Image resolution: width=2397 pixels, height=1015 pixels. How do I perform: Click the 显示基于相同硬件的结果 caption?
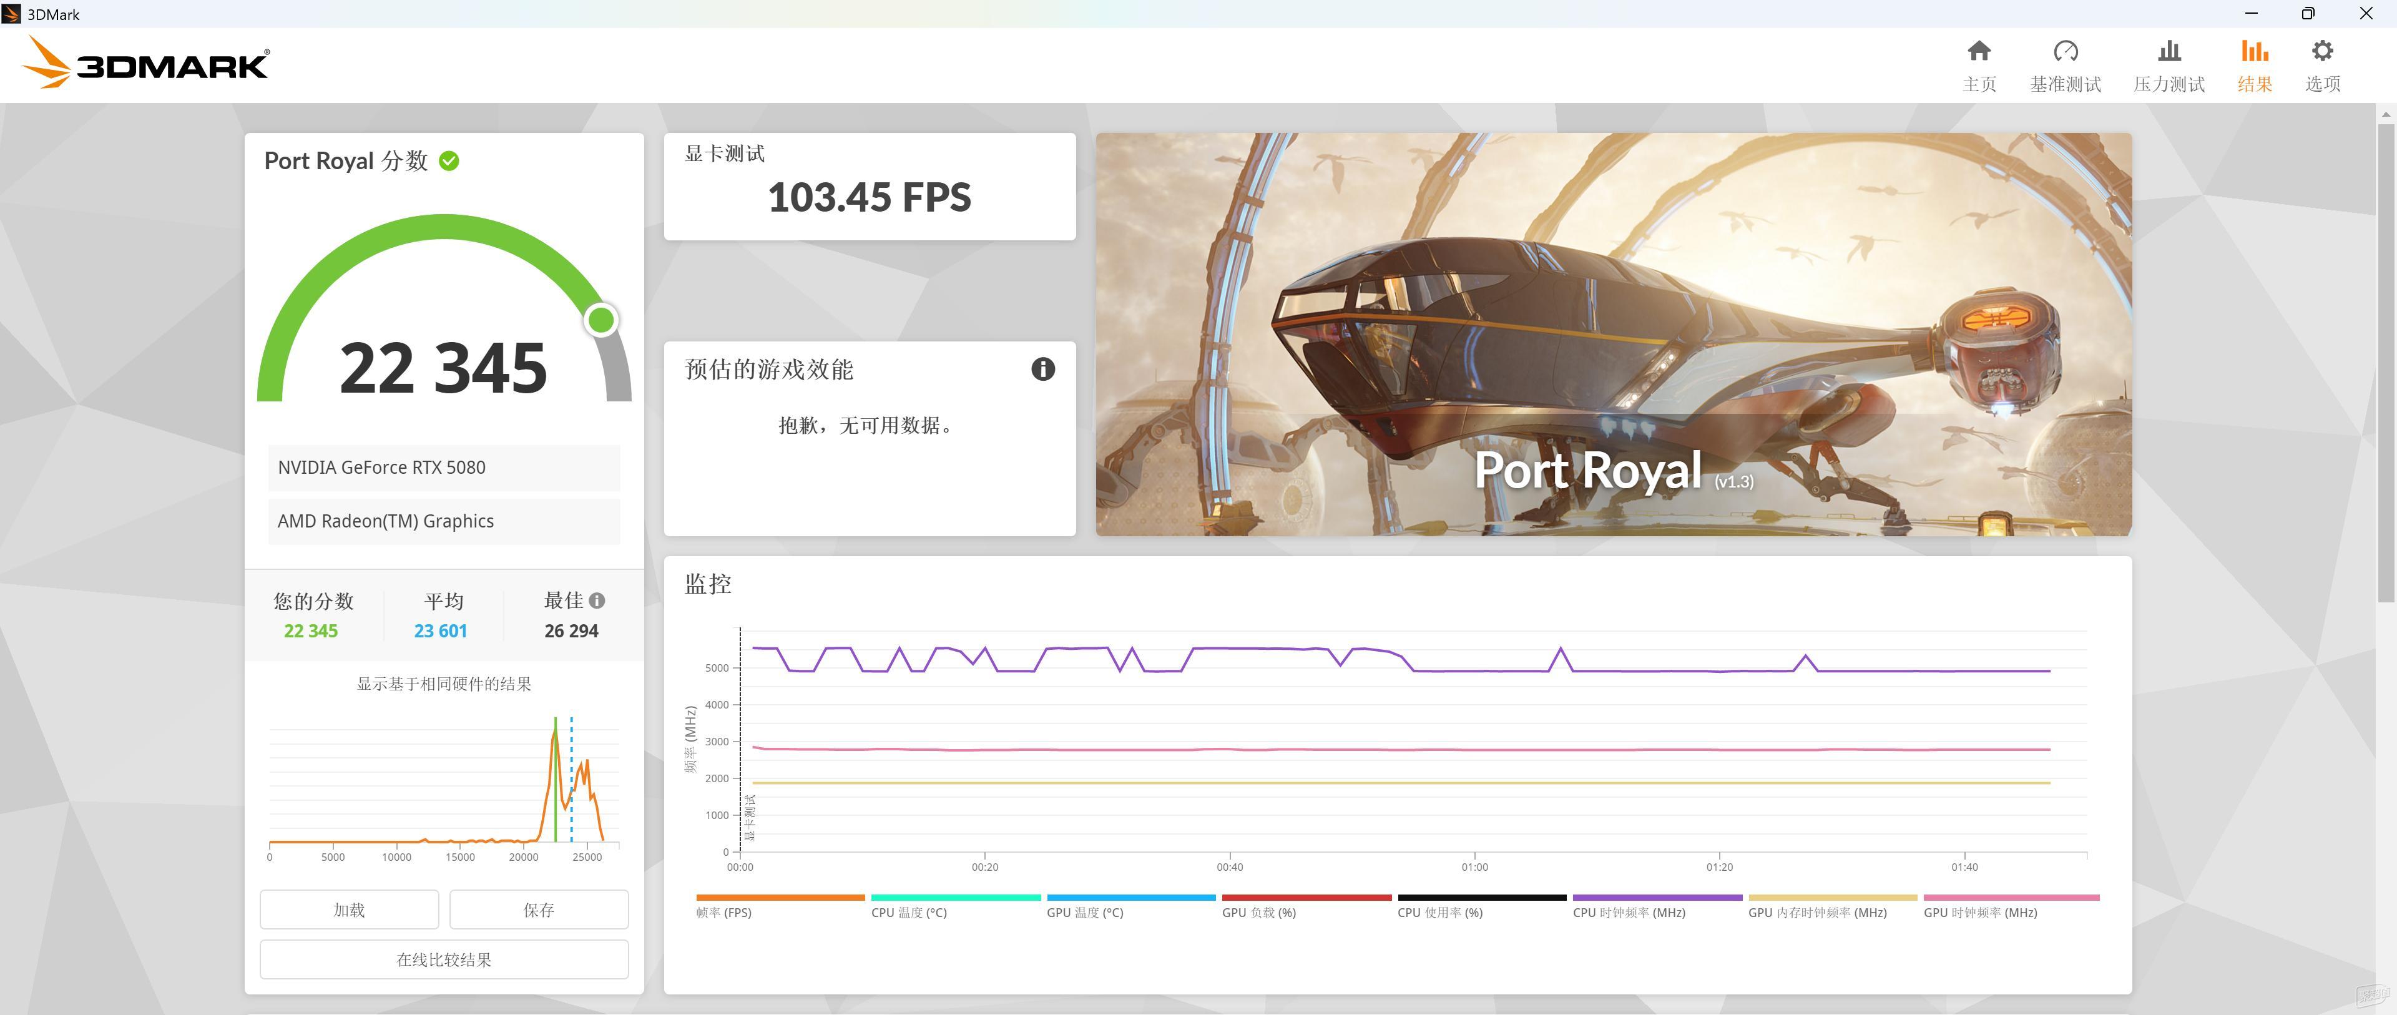[444, 684]
